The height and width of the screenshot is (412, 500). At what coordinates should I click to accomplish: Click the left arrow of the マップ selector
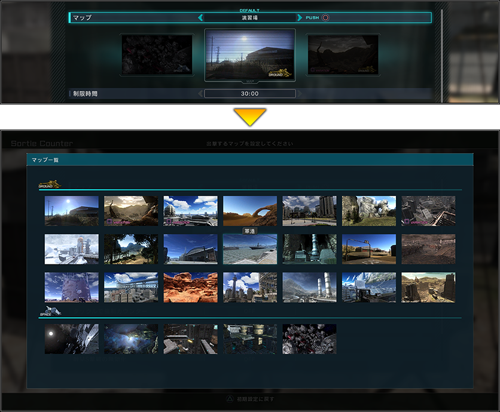(200, 17)
